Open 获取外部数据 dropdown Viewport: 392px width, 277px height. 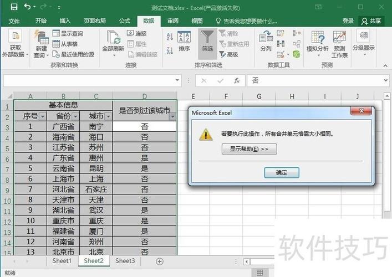tap(15, 43)
